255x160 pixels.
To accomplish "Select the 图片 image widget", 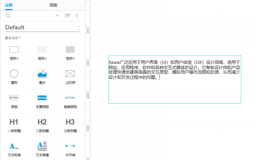I will [42, 77].
